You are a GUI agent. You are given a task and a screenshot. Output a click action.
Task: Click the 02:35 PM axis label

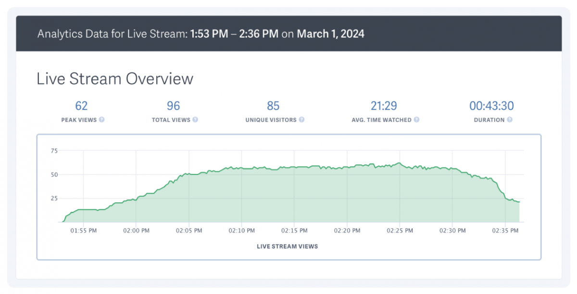pyautogui.click(x=505, y=231)
